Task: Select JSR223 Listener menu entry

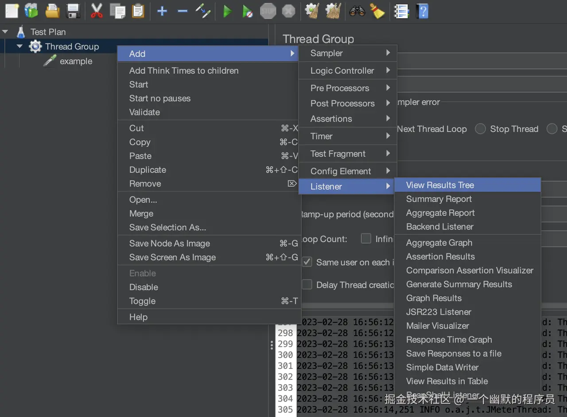Action: coord(467,312)
